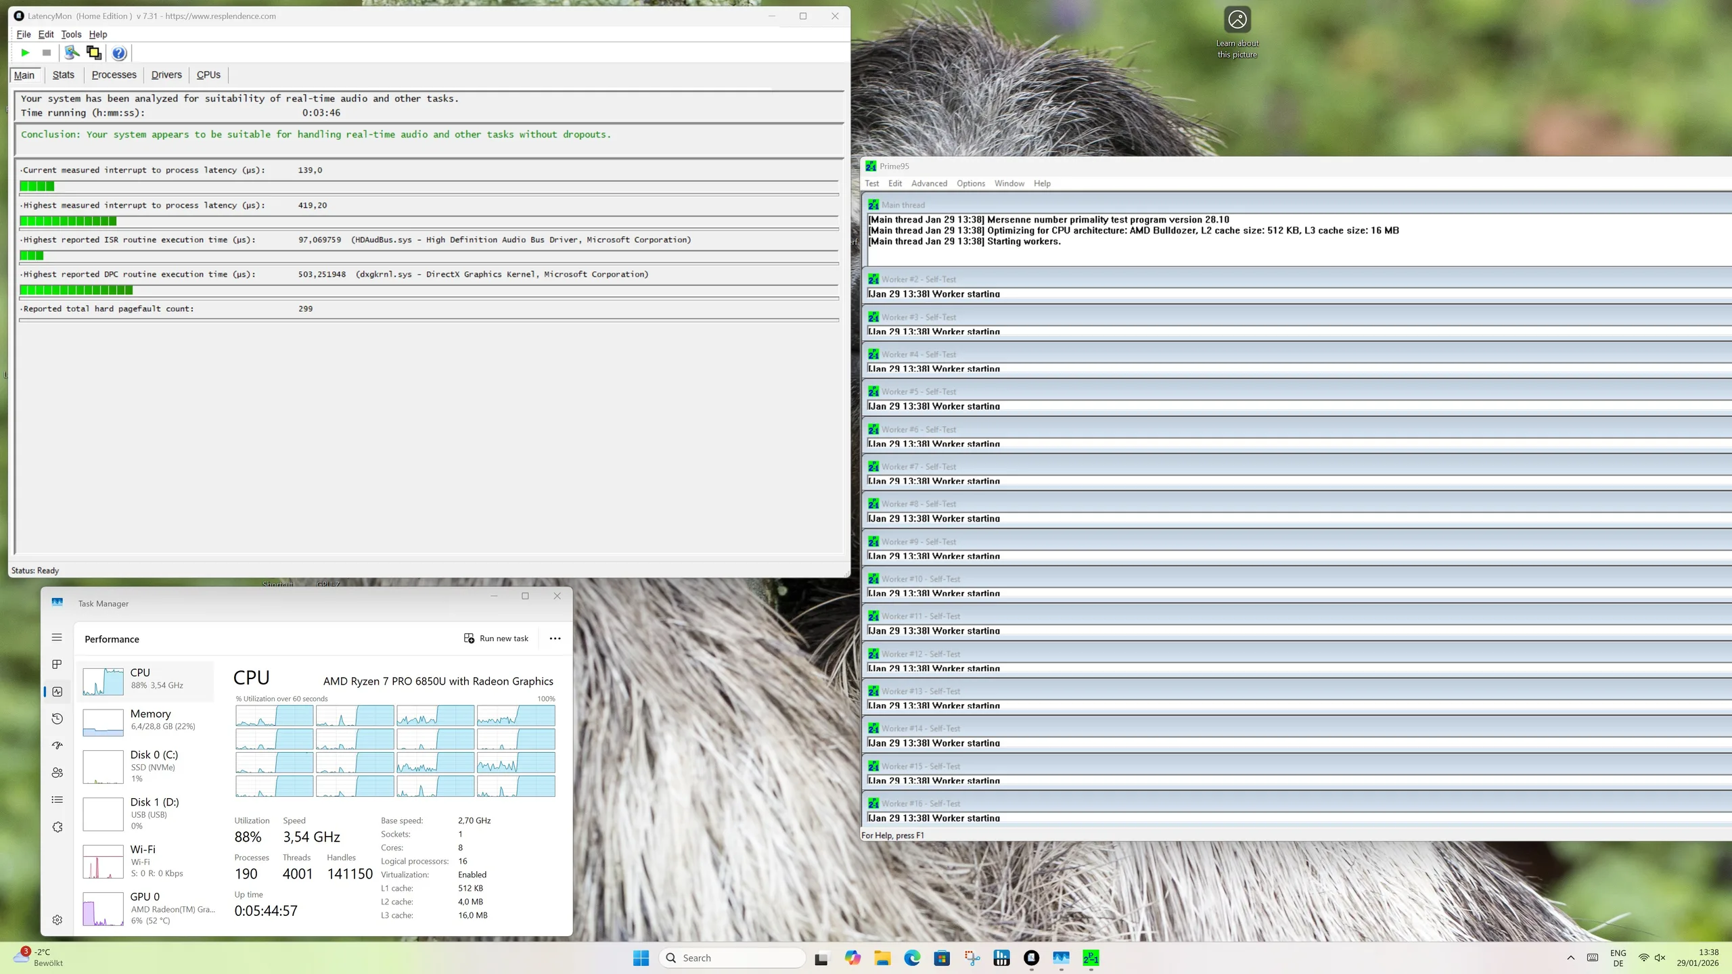Open Task Manager Users icon
The height and width of the screenshot is (974, 1732).
point(57,772)
